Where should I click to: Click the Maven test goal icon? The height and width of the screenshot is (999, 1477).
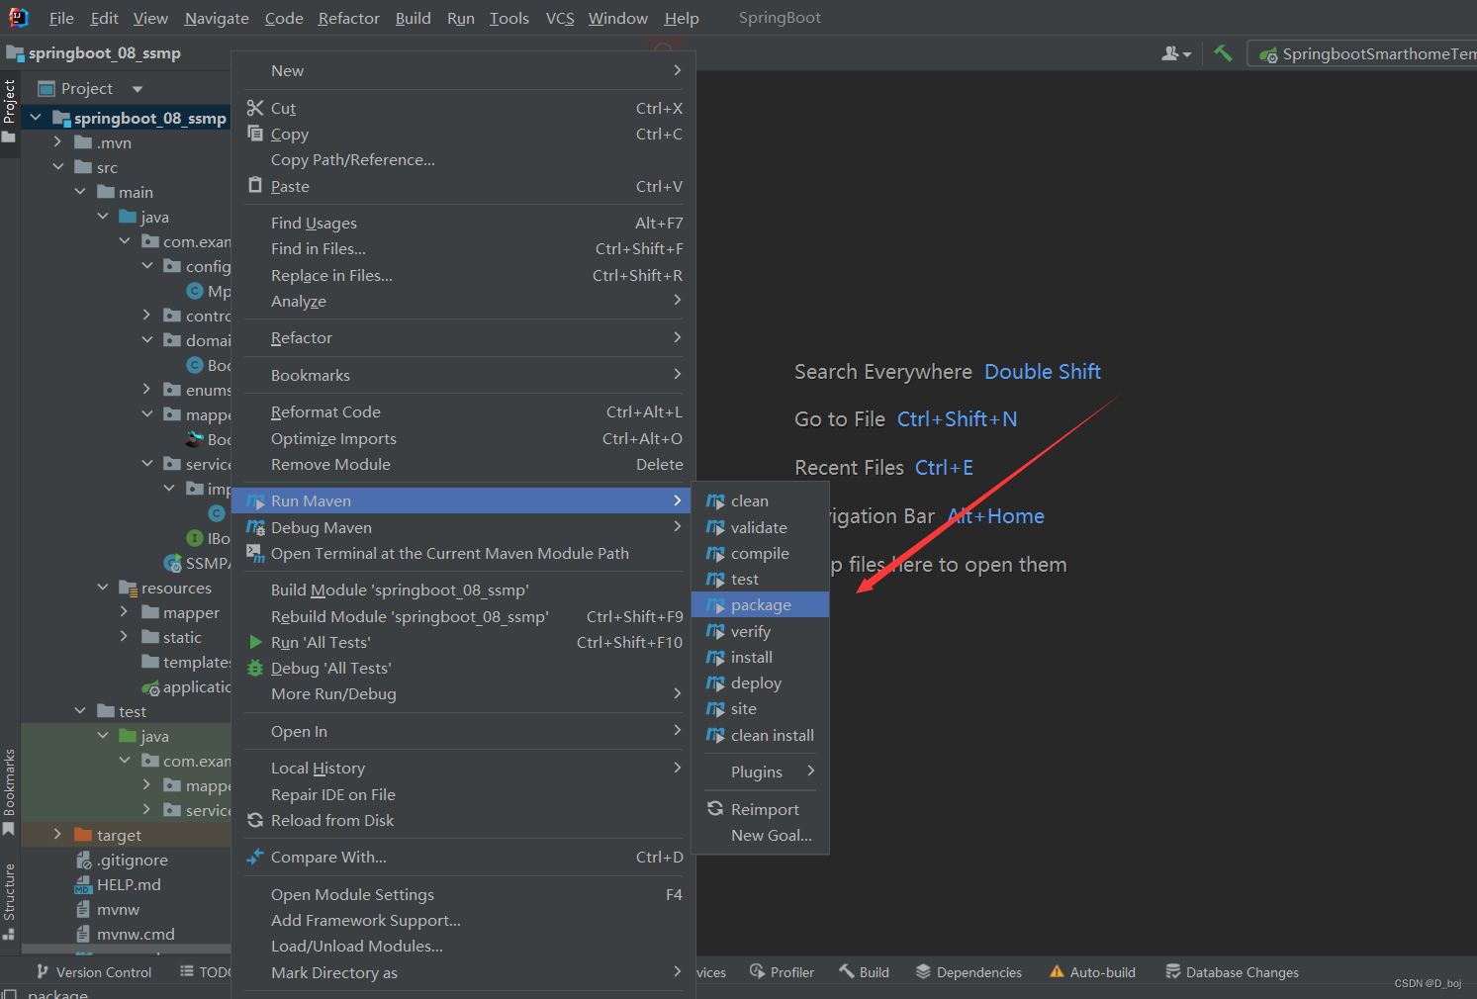715,580
